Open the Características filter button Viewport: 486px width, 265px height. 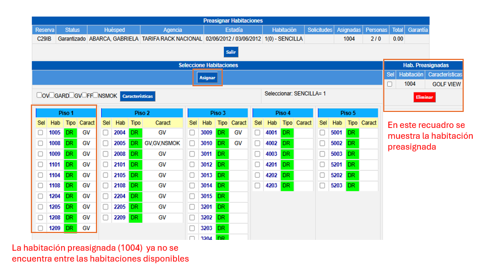(138, 96)
